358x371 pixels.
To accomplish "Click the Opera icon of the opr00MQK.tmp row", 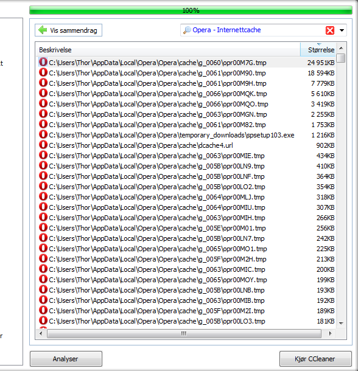I will (43, 93).
